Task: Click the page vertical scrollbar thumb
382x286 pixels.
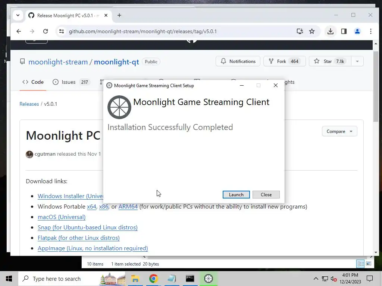Action: click(x=376, y=86)
